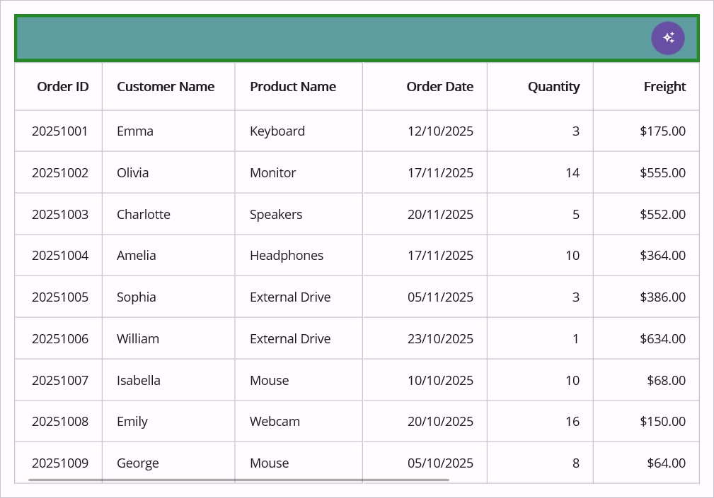
Task: Select Amelia's order date 17/11/2025
Action: 440,256
